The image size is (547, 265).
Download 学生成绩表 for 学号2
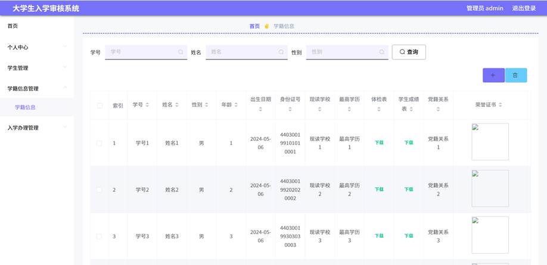[x=409, y=190]
